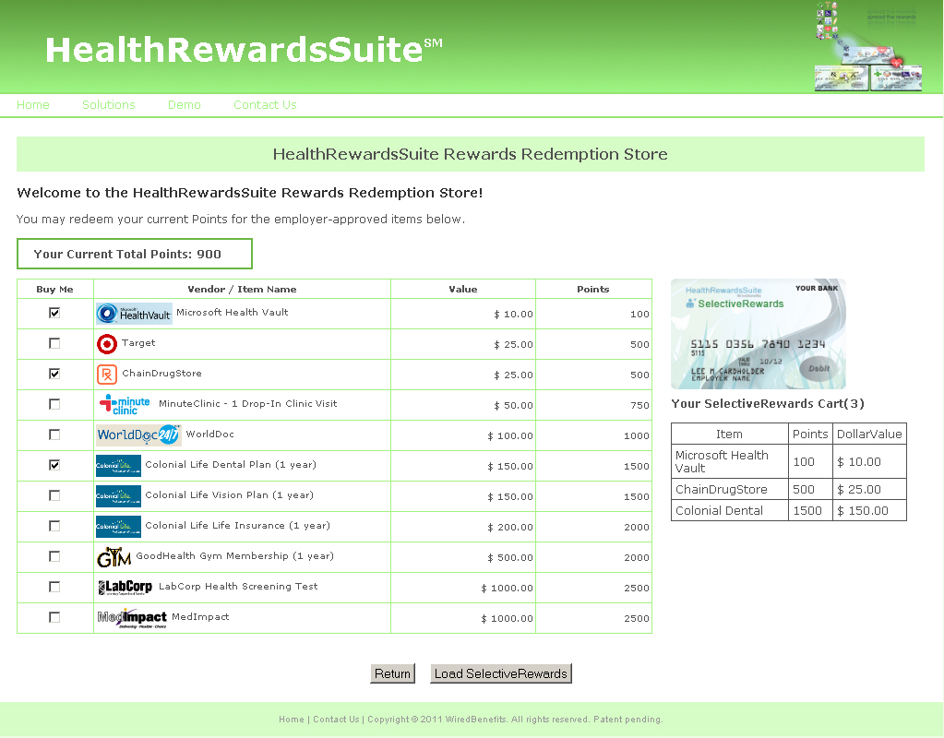Check the MinuteClinic Buy Me checkbox
944x738 pixels.
[x=54, y=404]
